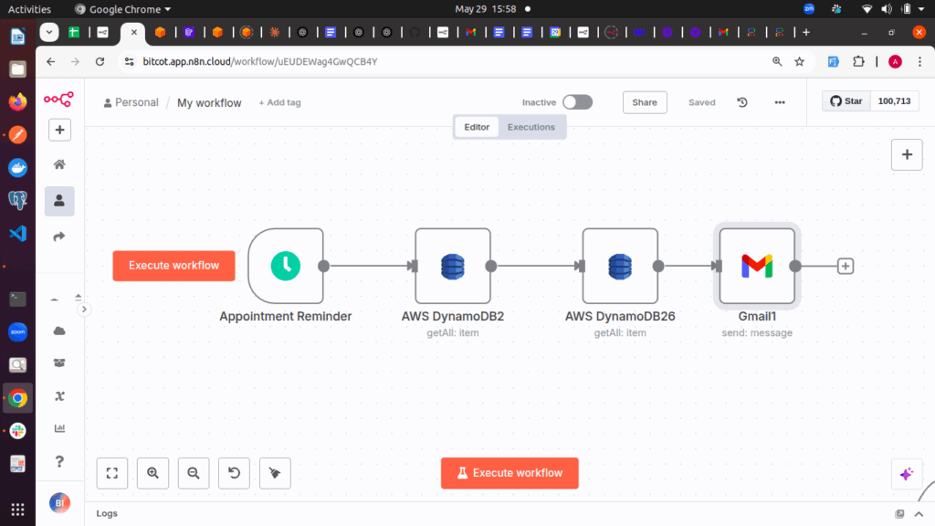Viewport: 935px width, 526px height.
Task: Select the AWS DynamoDB2 node
Action: [453, 266]
